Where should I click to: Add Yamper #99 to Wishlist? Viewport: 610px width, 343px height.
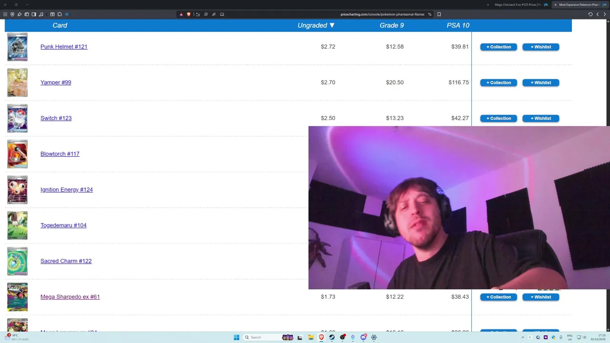click(x=541, y=82)
